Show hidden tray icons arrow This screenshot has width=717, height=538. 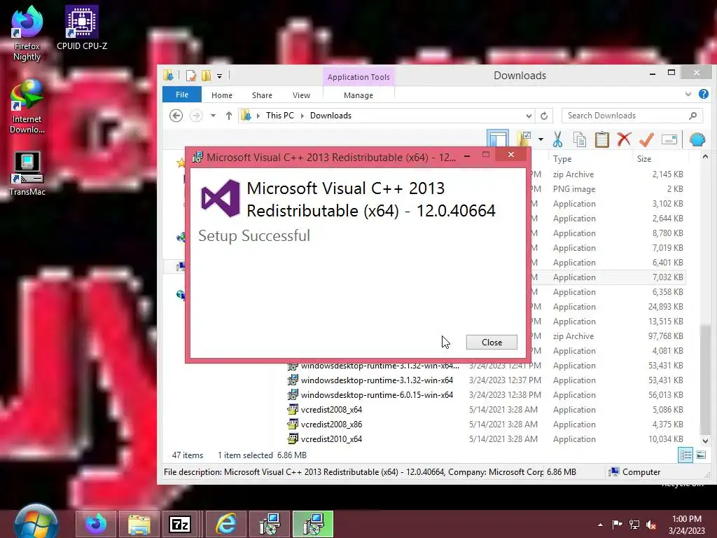click(600, 525)
